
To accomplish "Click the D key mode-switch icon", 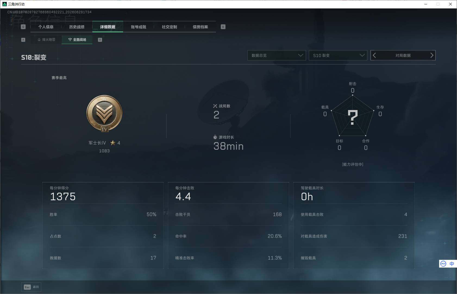I will 100,40.
